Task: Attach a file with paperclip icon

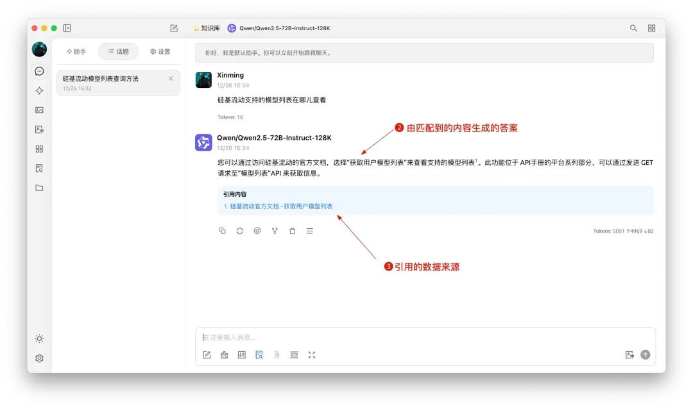Action: [277, 355]
